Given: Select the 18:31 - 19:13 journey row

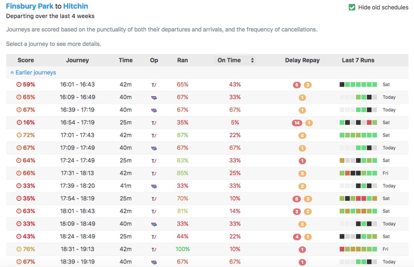Looking at the screenshot, I should 77,249.
